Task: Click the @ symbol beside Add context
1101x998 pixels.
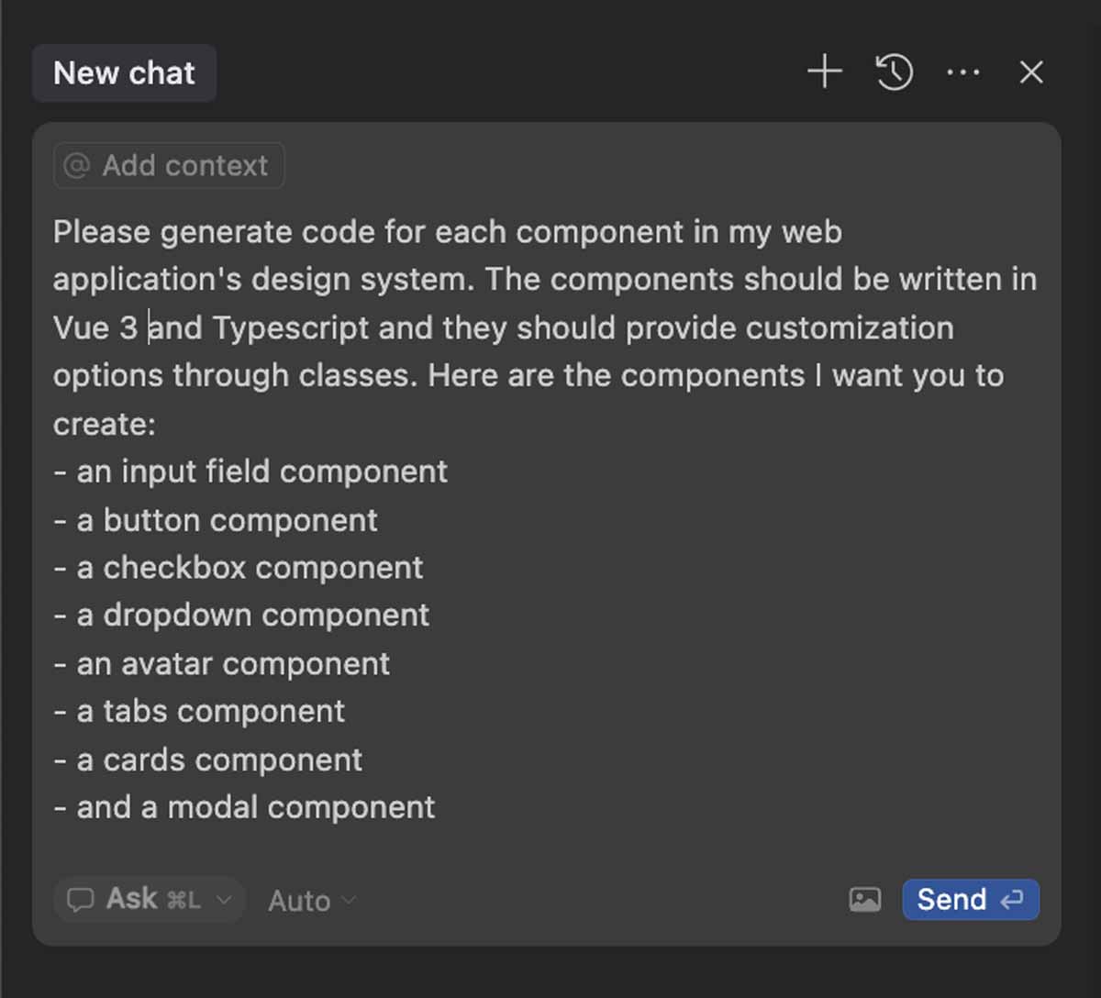Action: 77,166
